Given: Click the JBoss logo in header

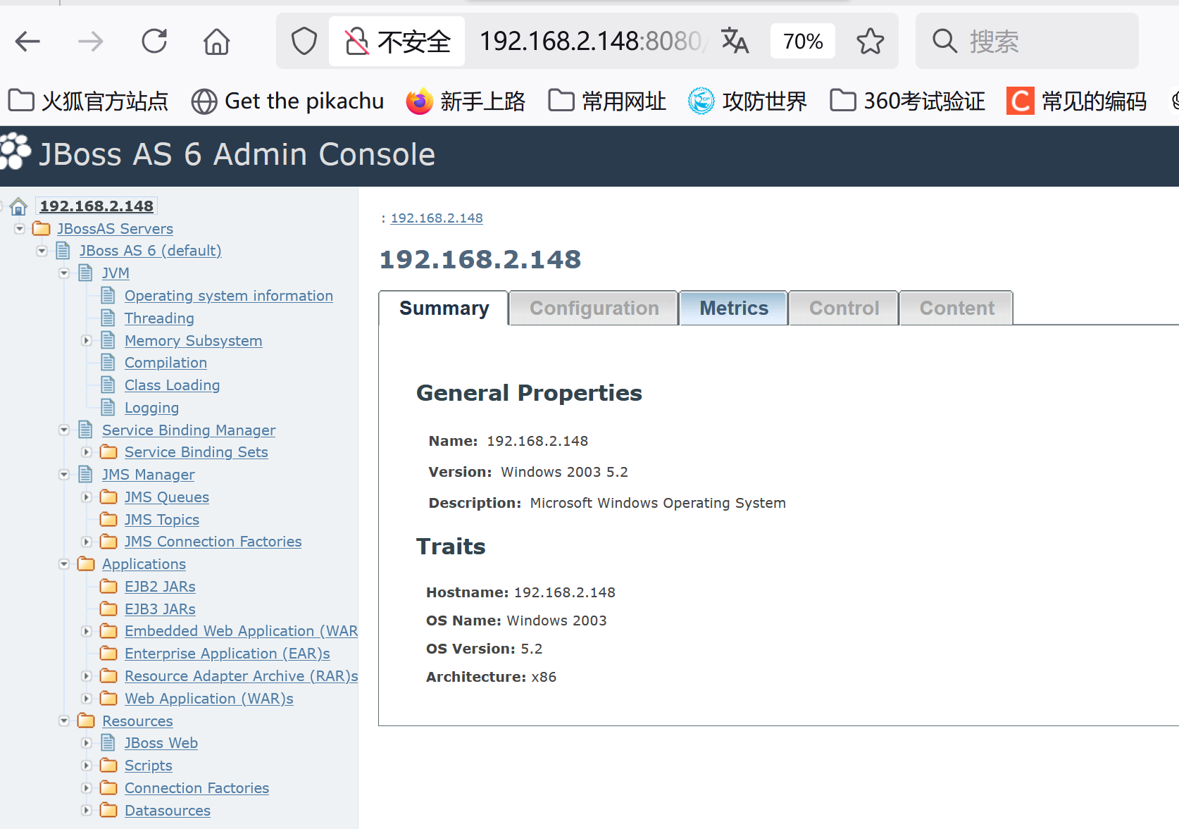Looking at the screenshot, I should pos(15,151).
